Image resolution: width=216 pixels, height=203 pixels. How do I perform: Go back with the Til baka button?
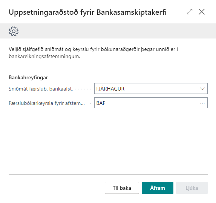pyautogui.click(x=122, y=188)
